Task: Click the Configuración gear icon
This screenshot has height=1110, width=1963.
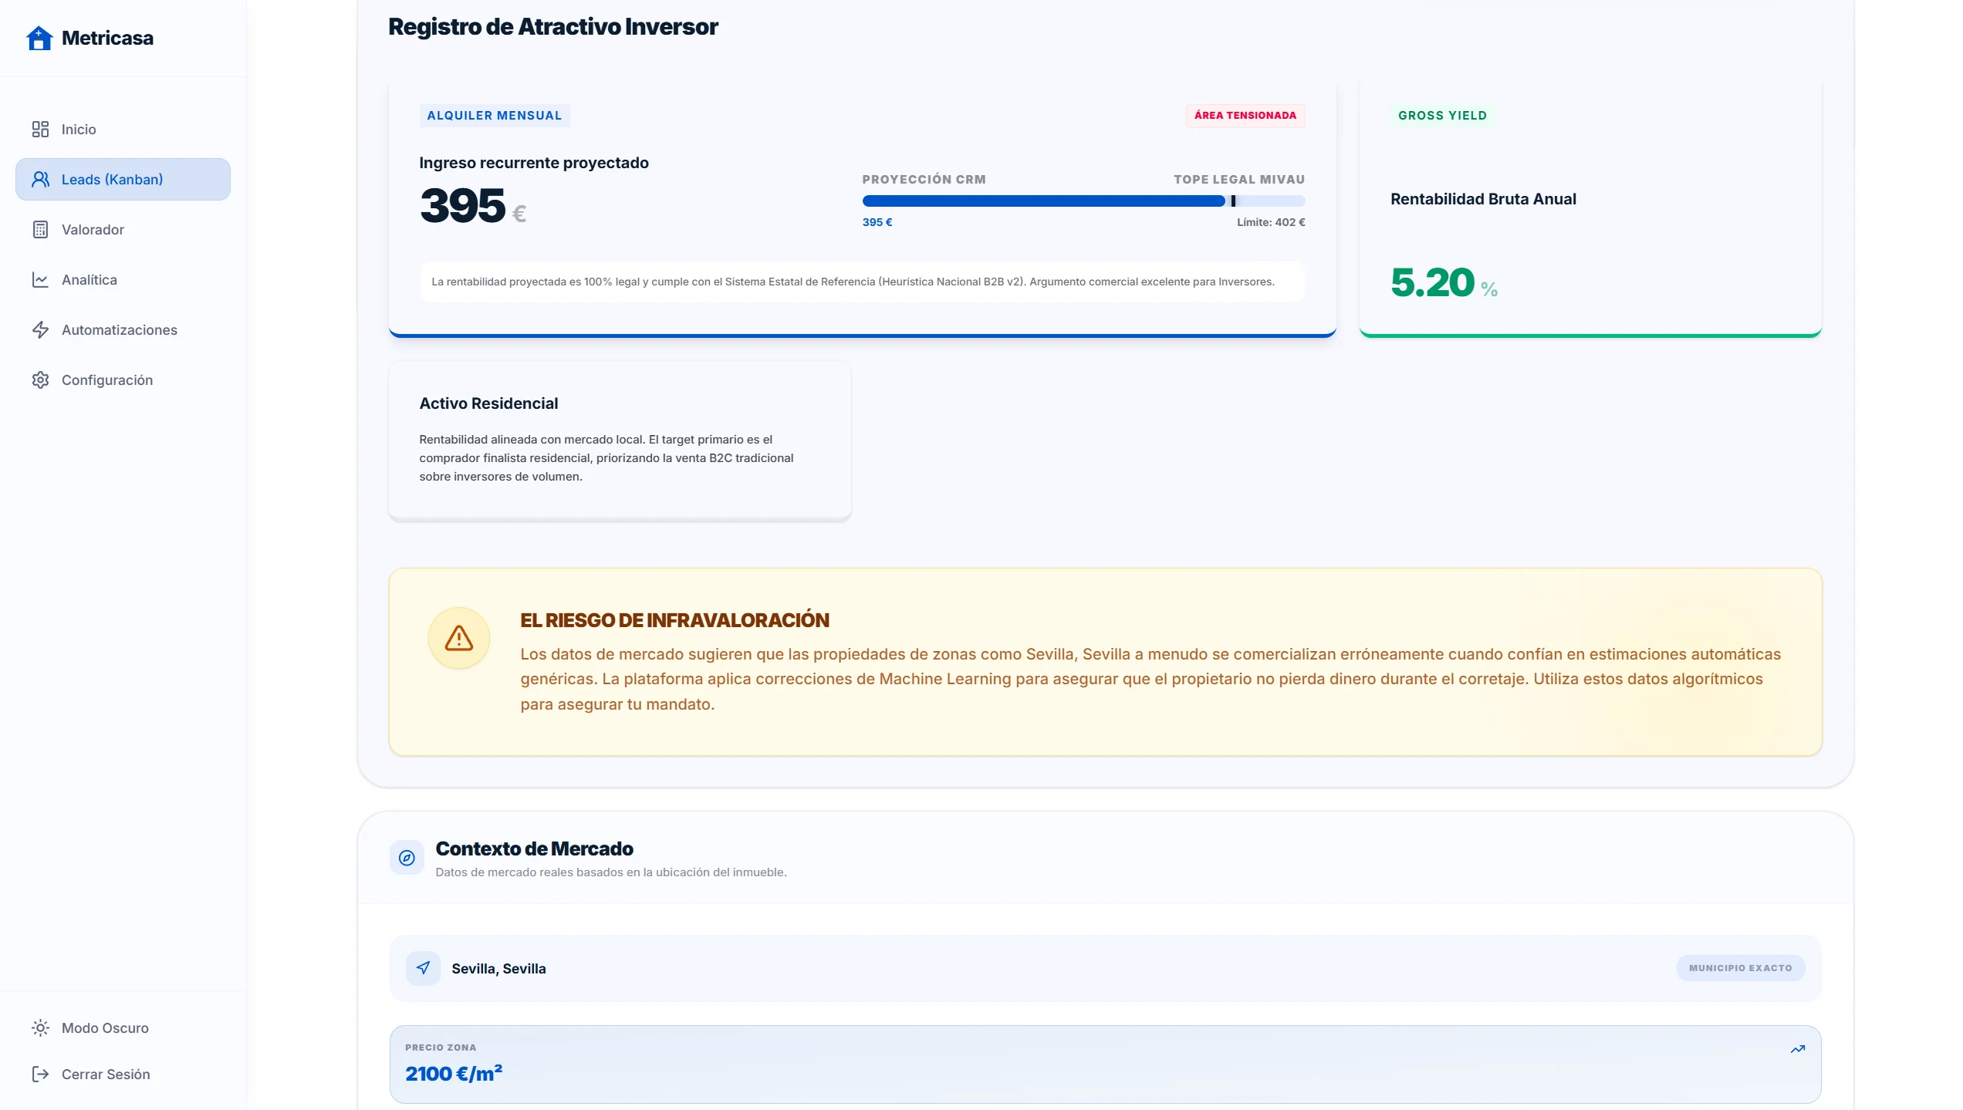Action: 40,380
